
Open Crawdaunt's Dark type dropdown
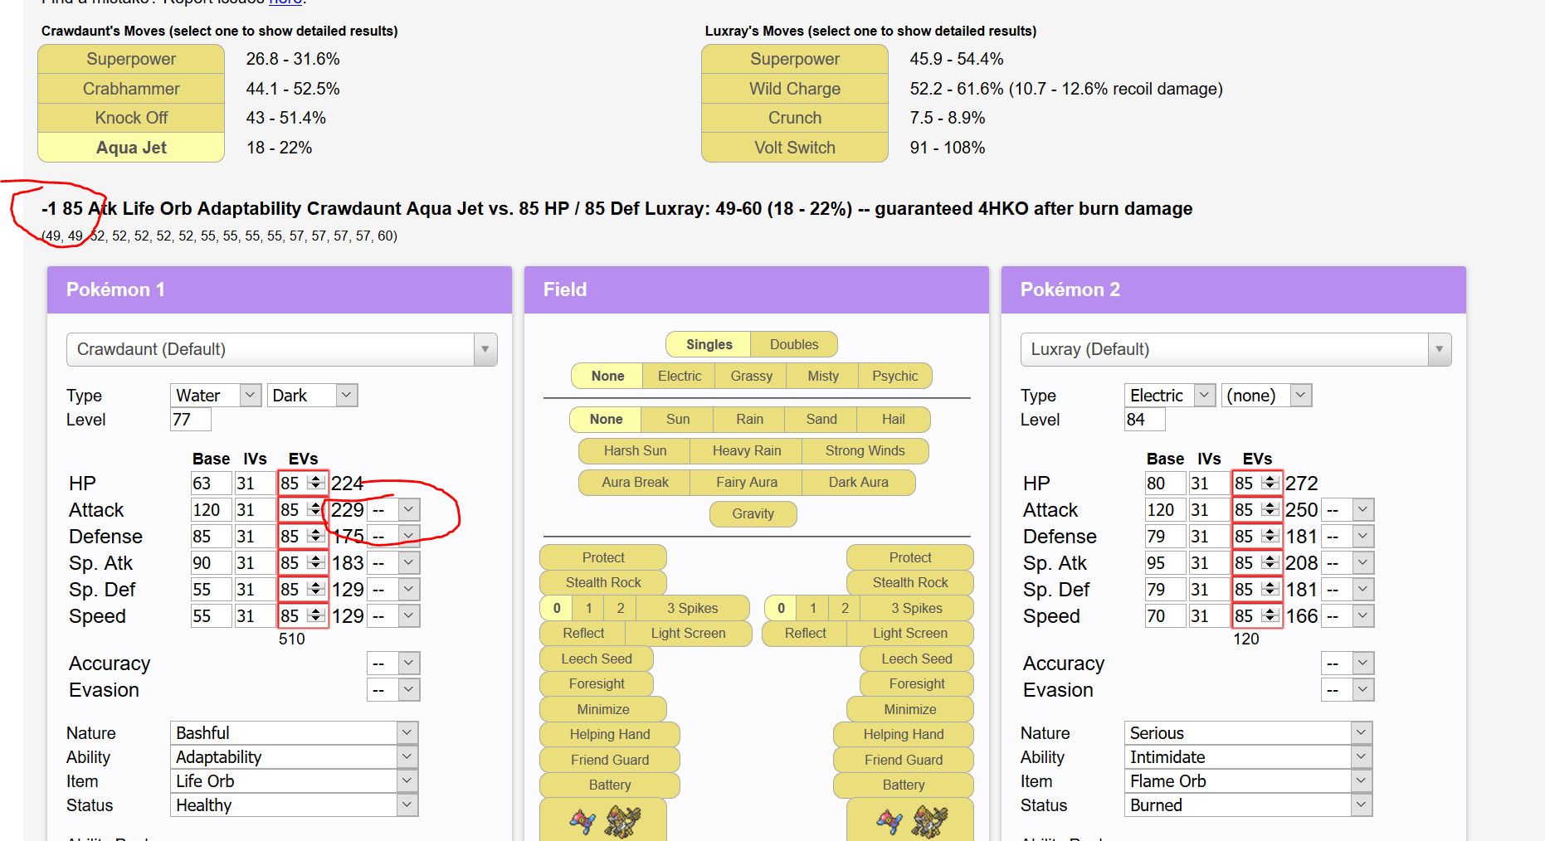(x=313, y=396)
